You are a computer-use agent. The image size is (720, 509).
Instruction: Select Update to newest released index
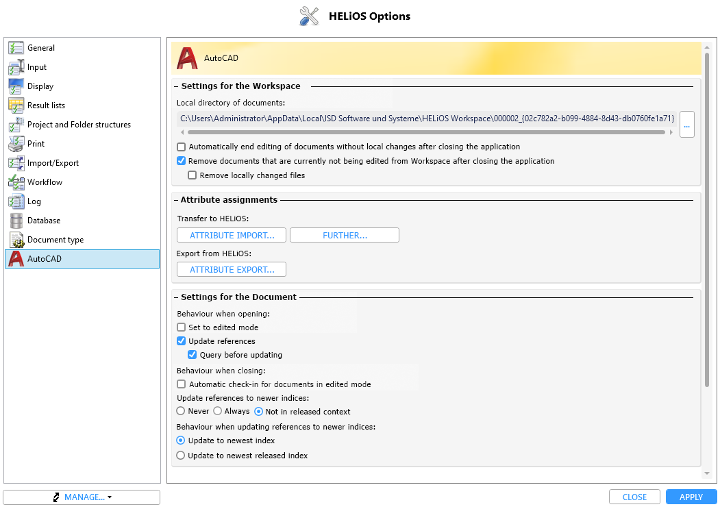181,456
